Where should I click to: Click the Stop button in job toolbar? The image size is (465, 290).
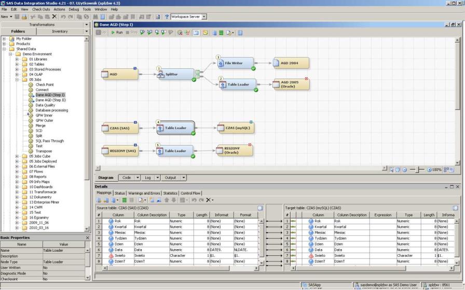pyautogui.click(x=131, y=32)
